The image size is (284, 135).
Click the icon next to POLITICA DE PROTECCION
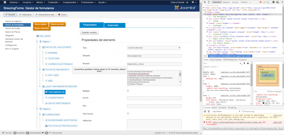tap(46, 126)
